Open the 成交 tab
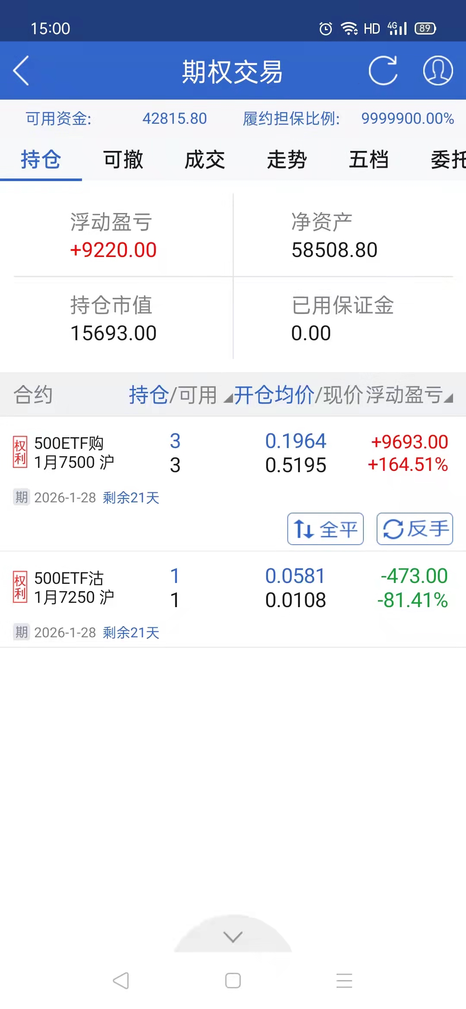The height and width of the screenshot is (1009, 466). click(205, 160)
